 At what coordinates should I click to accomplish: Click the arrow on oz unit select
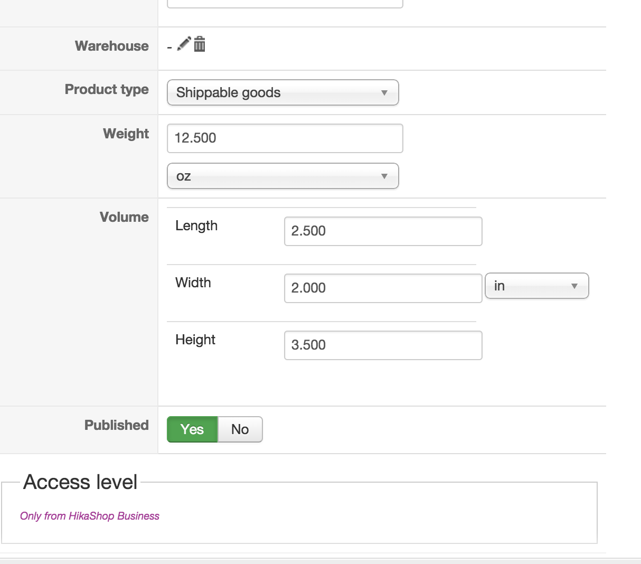384,176
